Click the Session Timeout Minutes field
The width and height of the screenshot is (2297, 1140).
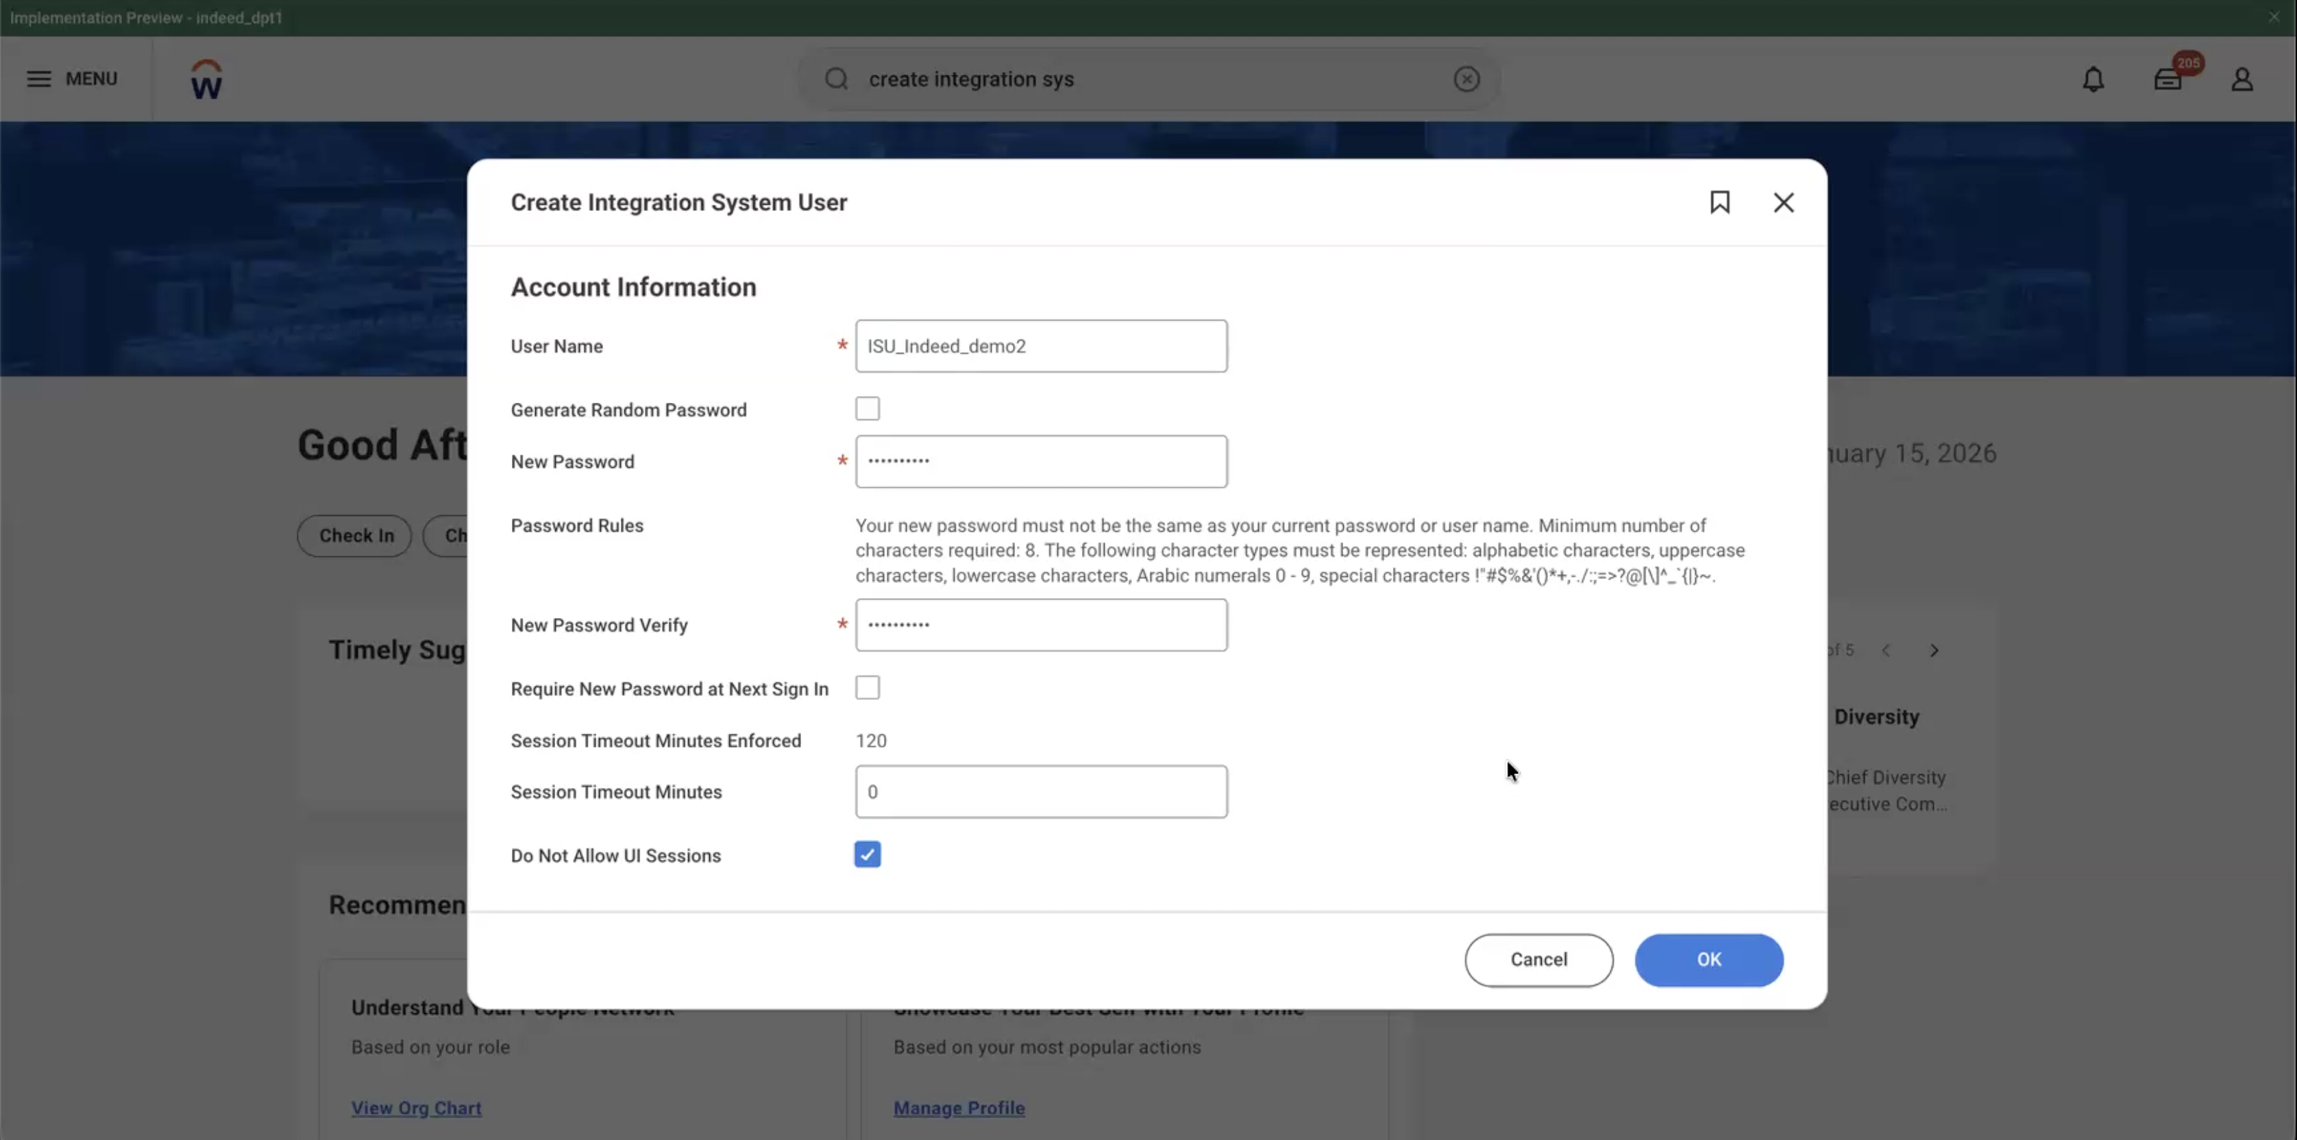pyautogui.click(x=1041, y=791)
